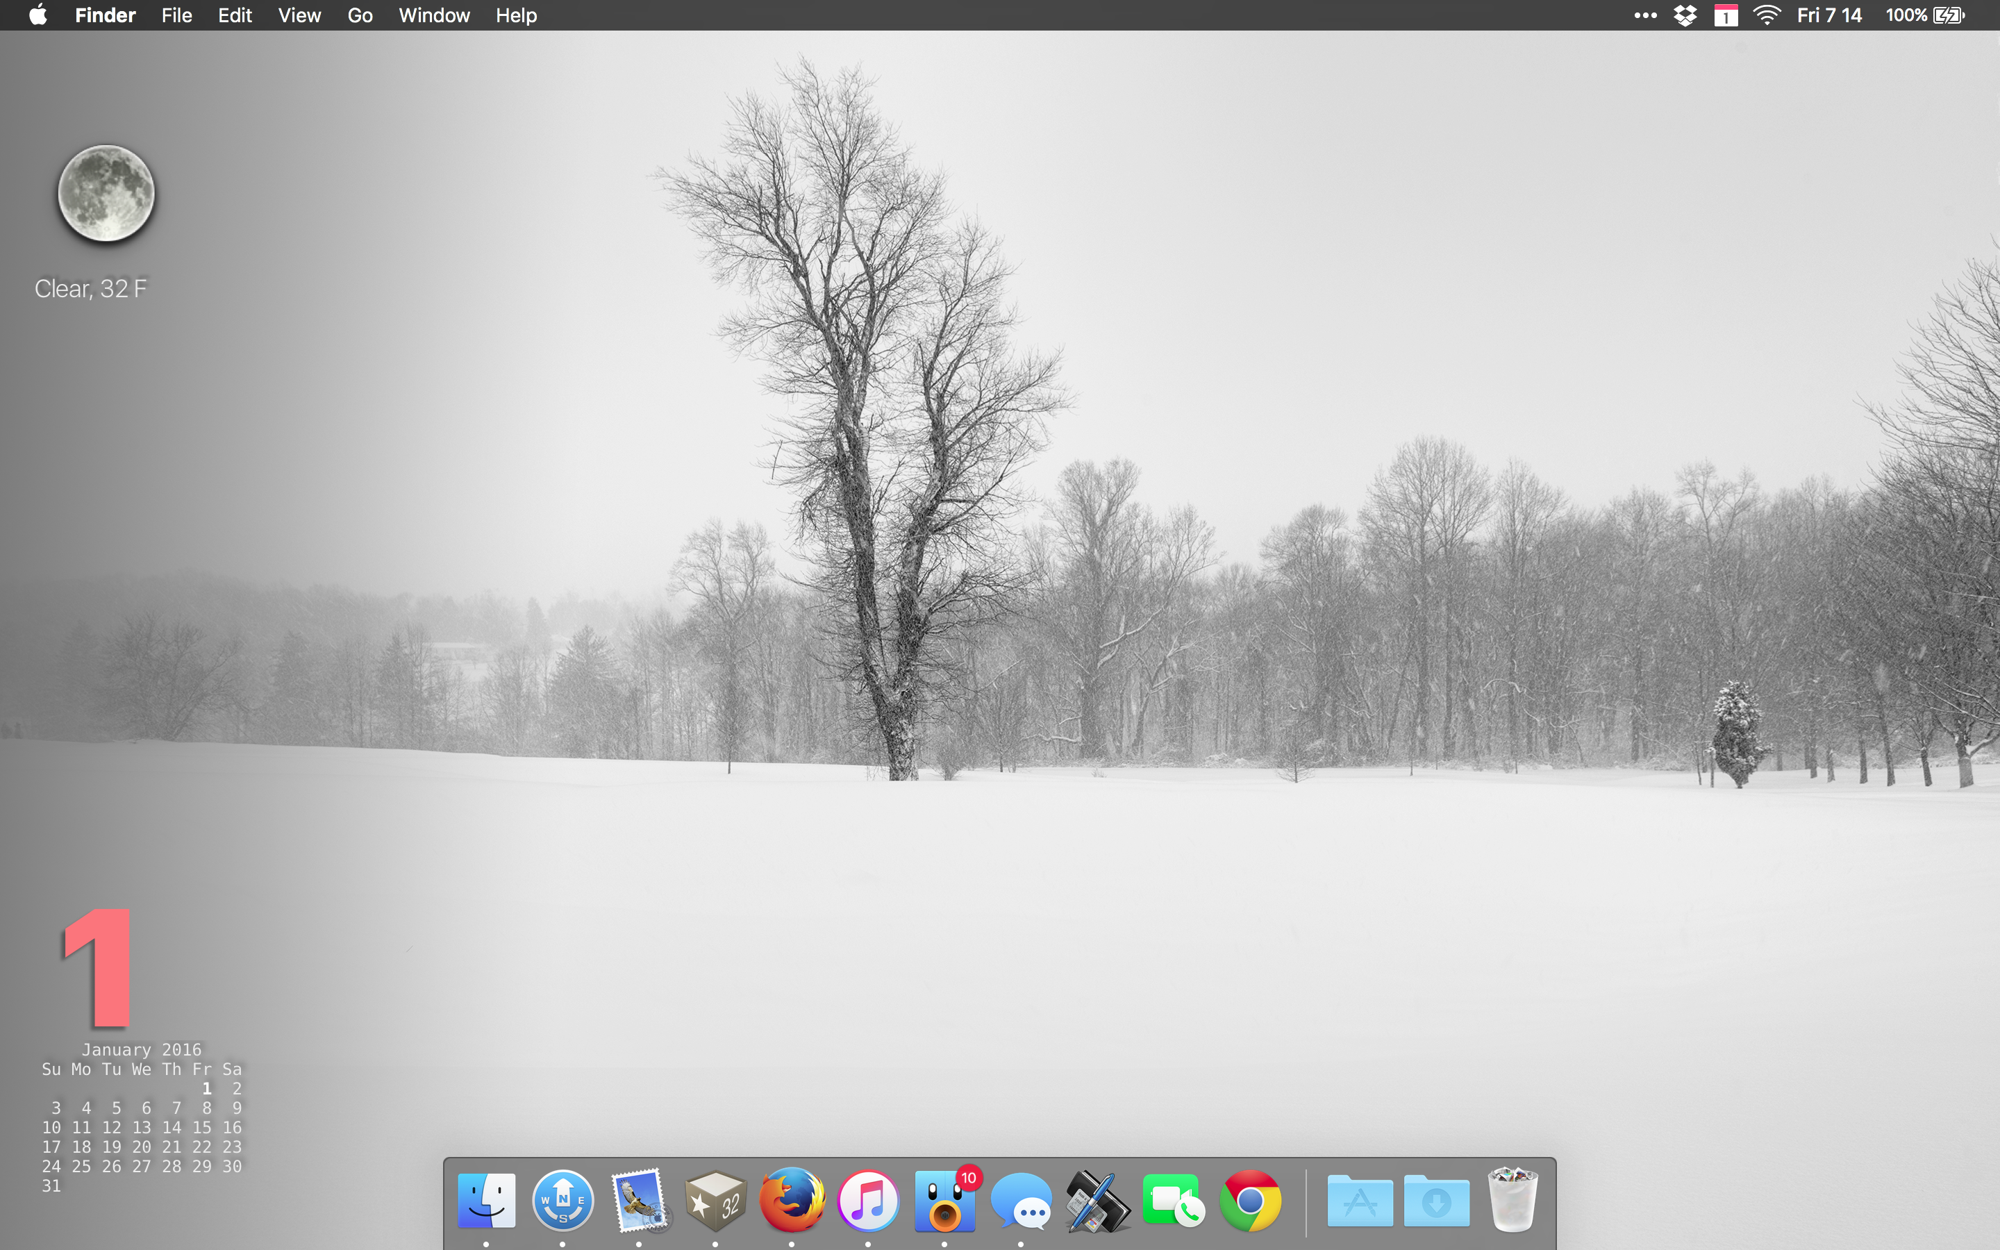Open the Wi-Fi status menu
Screen dimensions: 2000x1250
coord(1766,16)
